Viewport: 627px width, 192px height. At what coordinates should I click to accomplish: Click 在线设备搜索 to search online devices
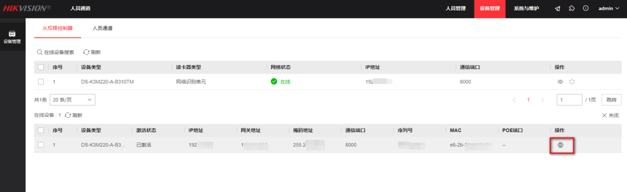(55, 52)
